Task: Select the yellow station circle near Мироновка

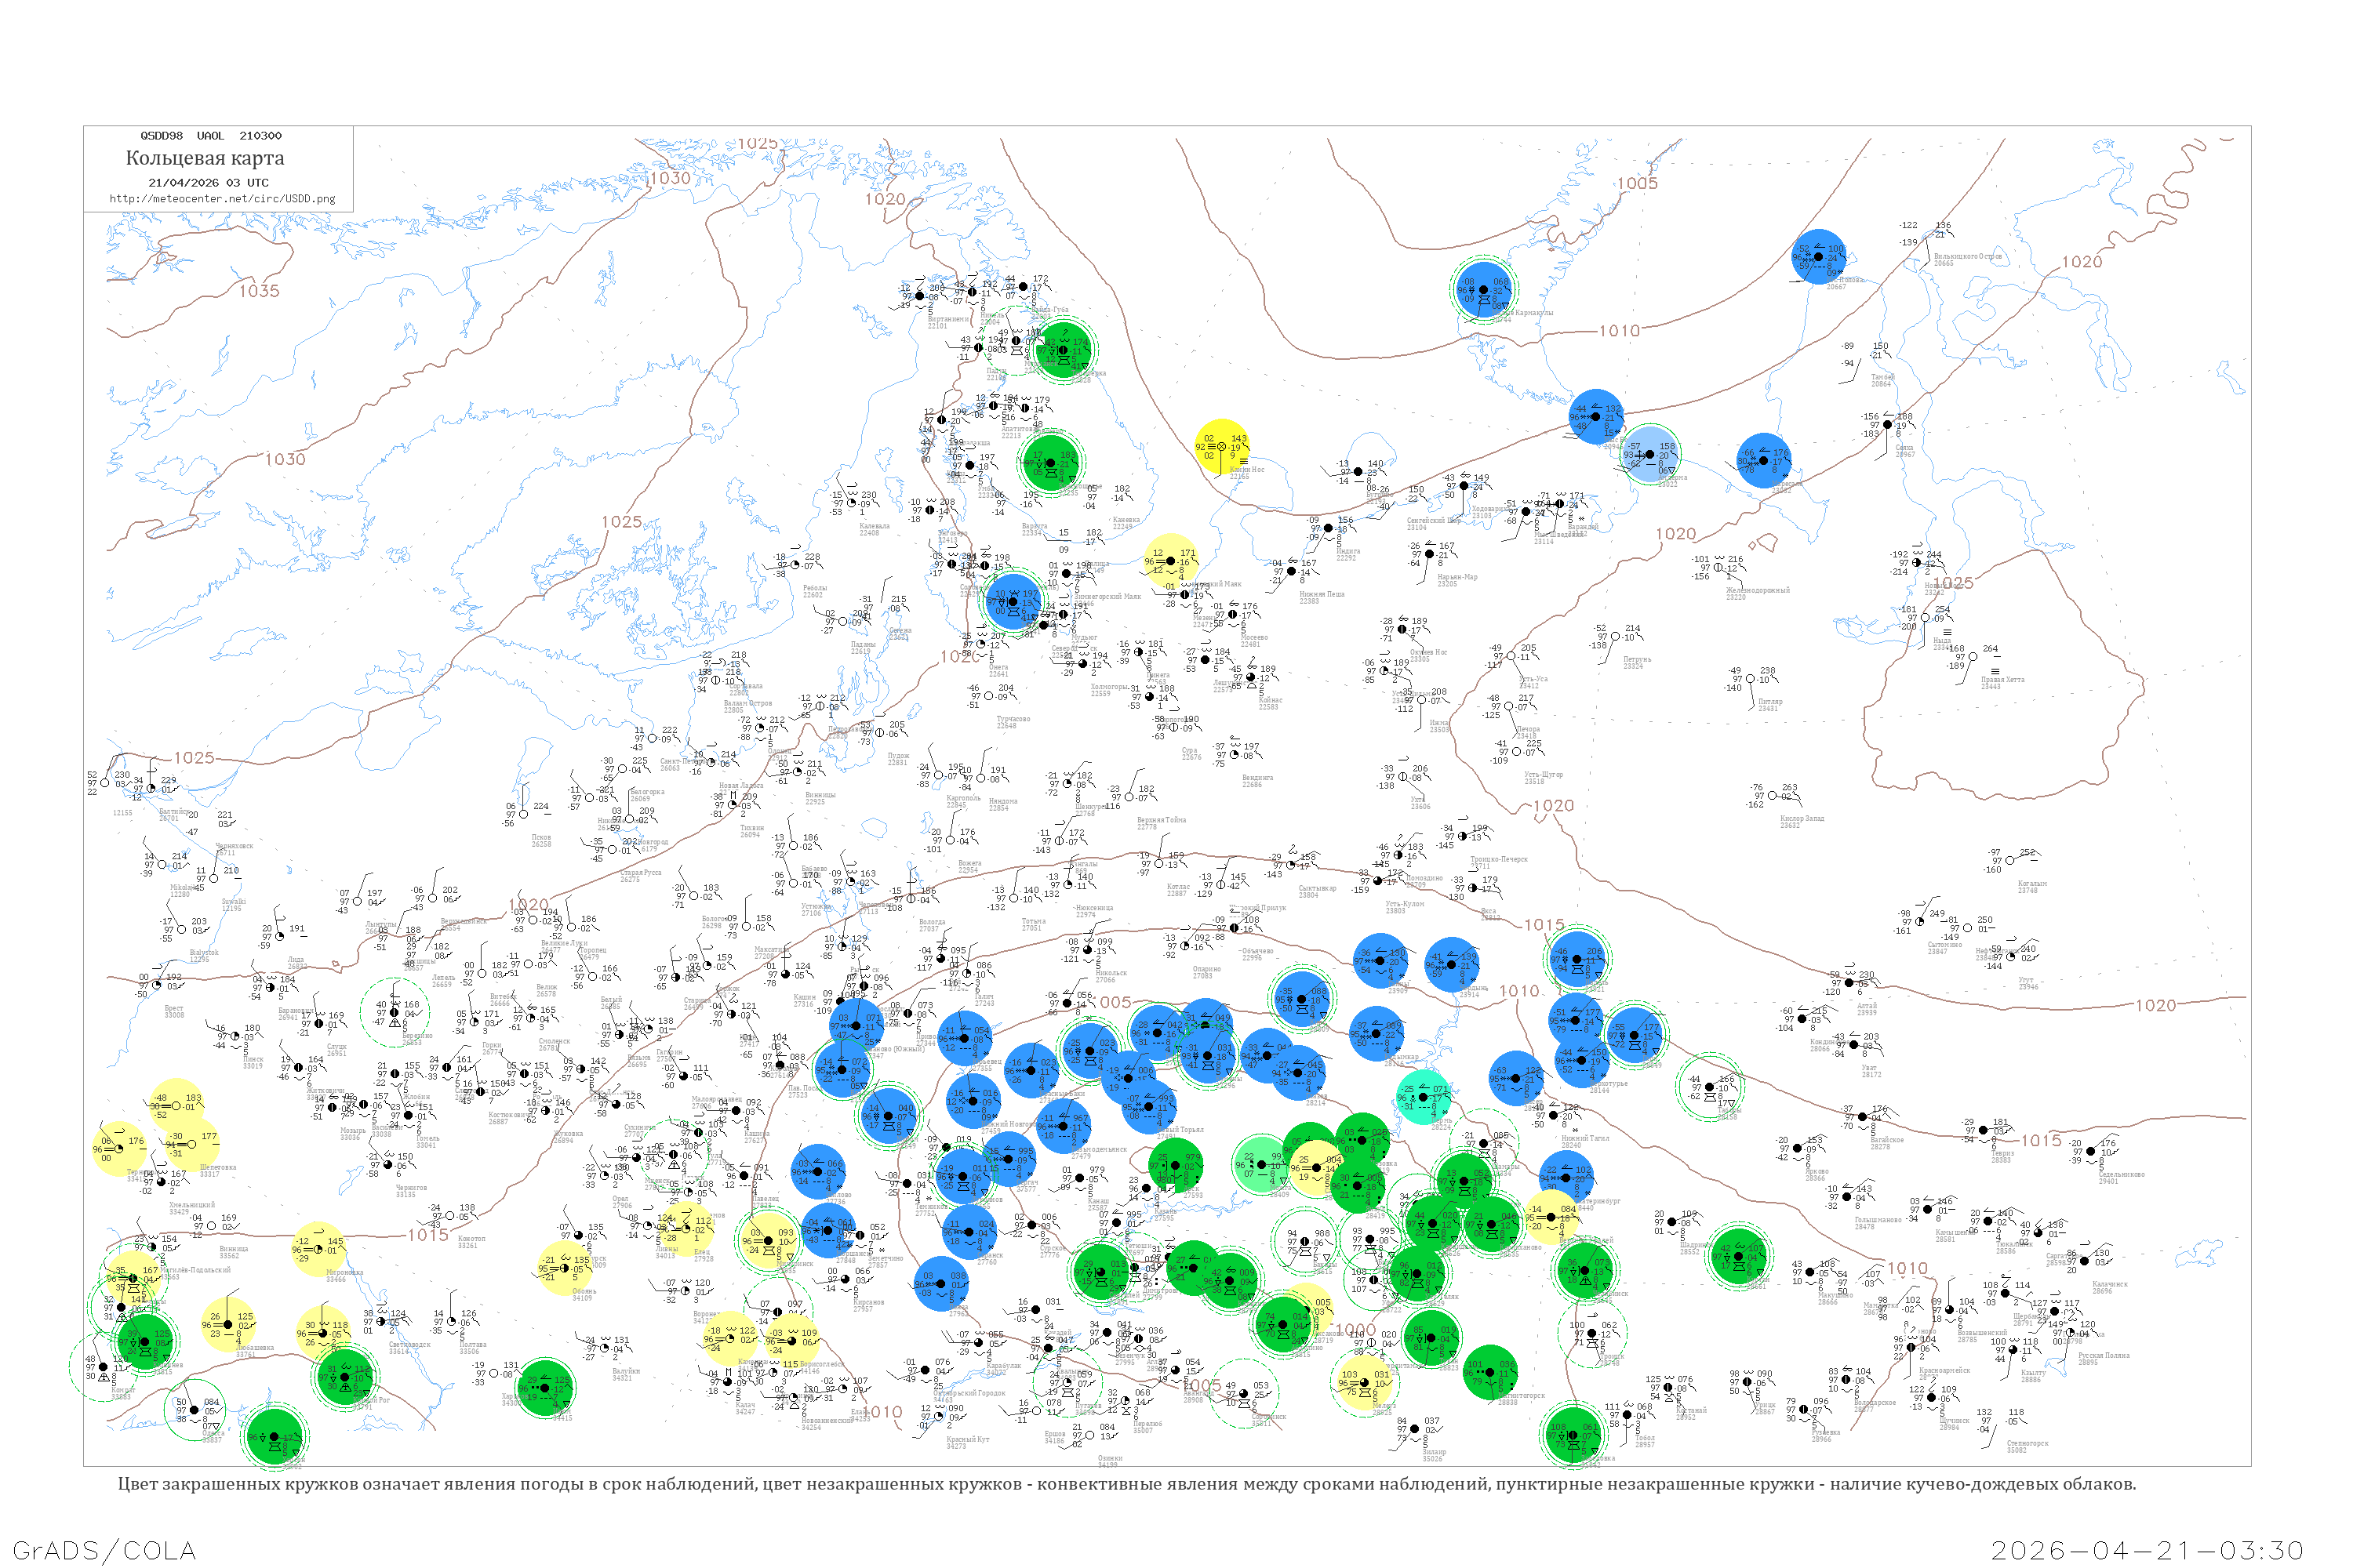Action: [317, 1249]
